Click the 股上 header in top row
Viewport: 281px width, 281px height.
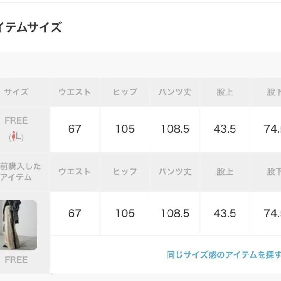click(x=225, y=92)
